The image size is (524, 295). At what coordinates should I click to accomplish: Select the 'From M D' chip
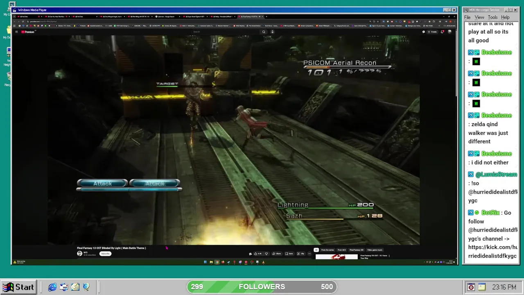coord(341,250)
